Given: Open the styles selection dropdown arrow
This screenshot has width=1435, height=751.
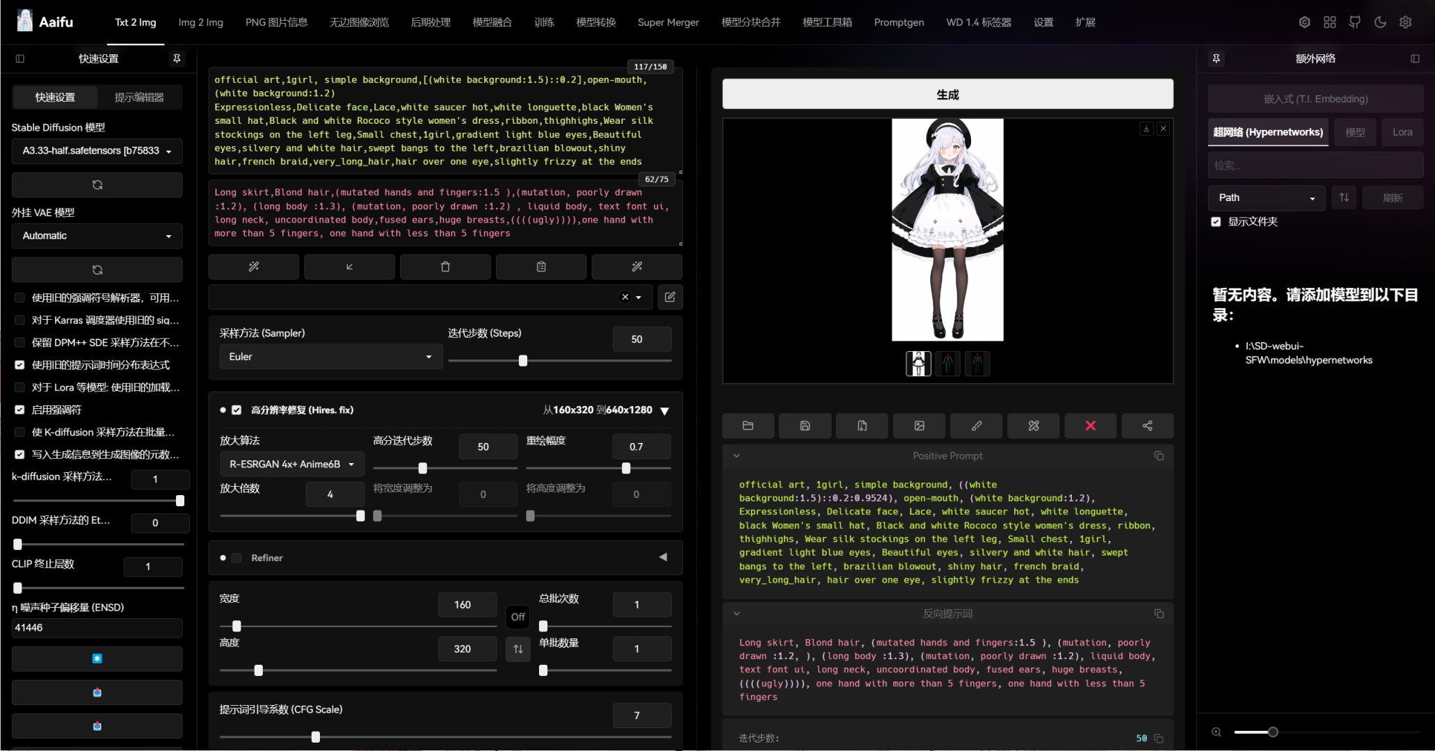Looking at the screenshot, I should [639, 298].
